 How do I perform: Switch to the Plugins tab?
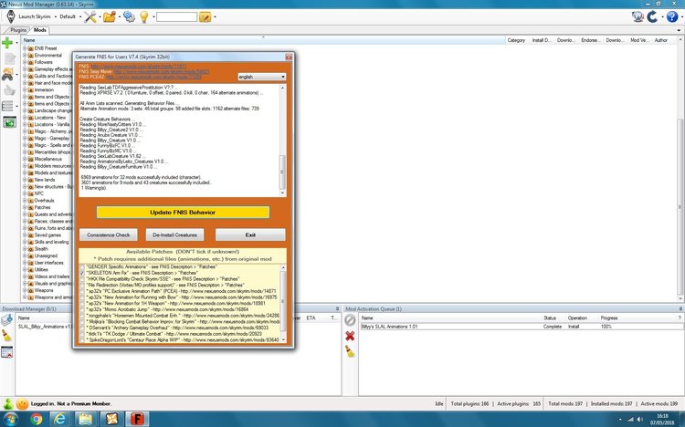18,30
